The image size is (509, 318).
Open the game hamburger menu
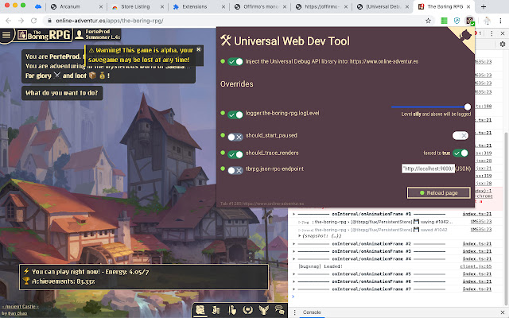tap(6, 35)
